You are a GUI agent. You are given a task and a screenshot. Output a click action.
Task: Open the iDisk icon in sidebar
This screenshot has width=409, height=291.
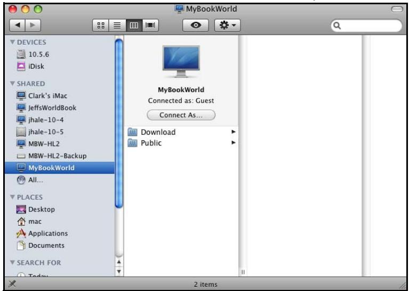point(21,66)
